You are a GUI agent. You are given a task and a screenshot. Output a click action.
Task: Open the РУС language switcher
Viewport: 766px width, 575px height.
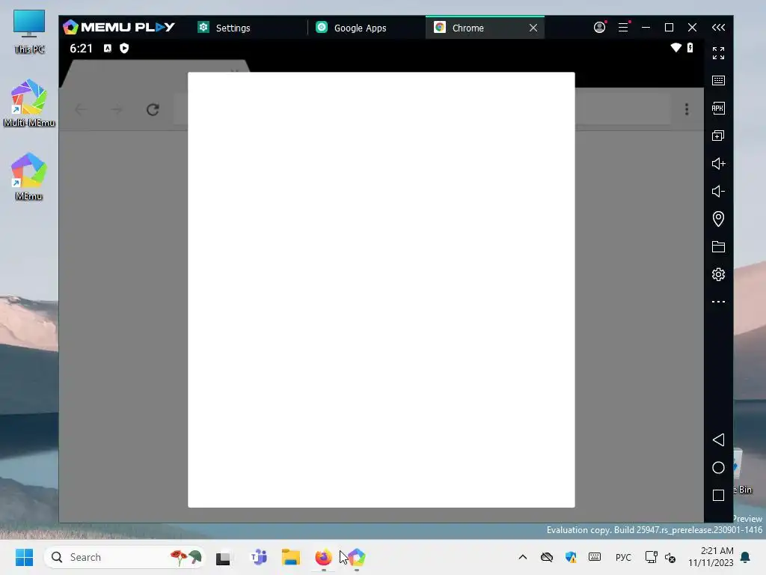click(623, 557)
